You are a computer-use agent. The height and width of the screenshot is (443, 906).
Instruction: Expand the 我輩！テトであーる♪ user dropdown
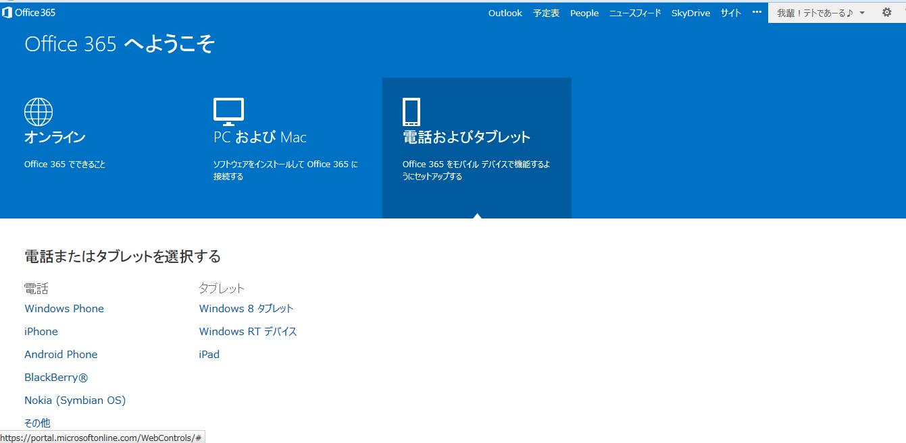click(820, 13)
